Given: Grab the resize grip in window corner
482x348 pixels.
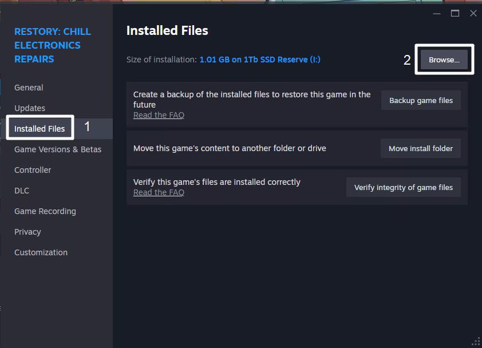Looking at the screenshot, I should (x=476, y=342).
